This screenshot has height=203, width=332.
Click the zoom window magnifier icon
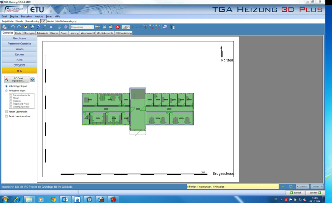click(x=32, y=27)
